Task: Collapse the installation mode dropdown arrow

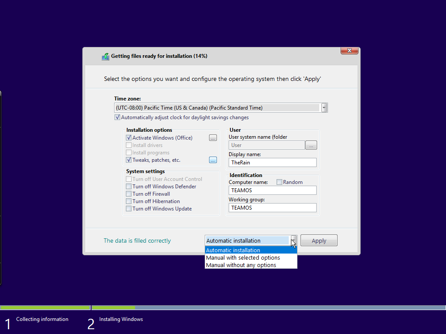Action: click(x=294, y=240)
